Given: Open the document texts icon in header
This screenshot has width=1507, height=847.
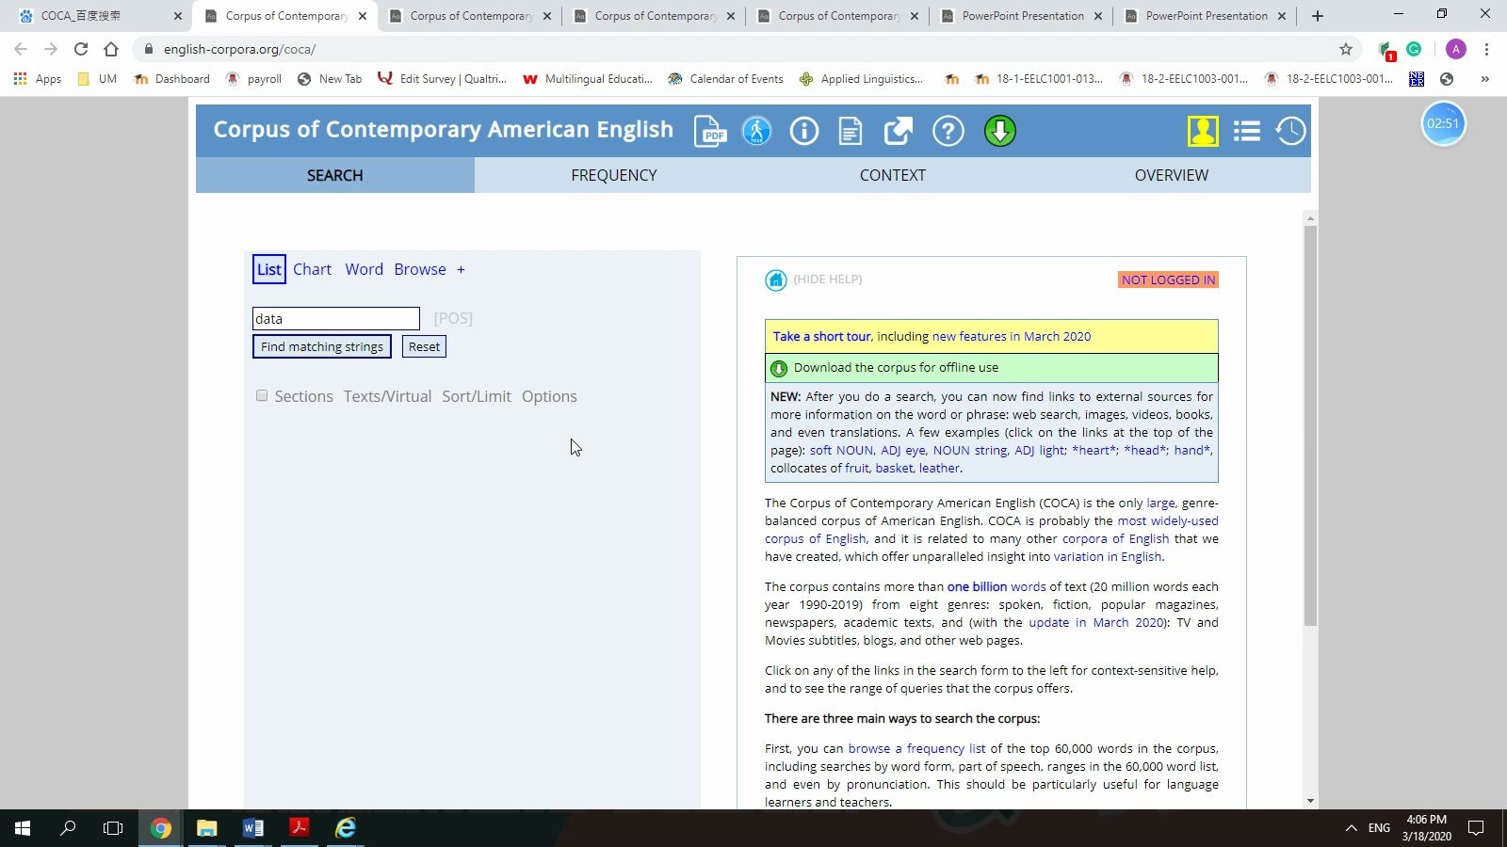Looking at the screenshot, I should tap(851, 131).
